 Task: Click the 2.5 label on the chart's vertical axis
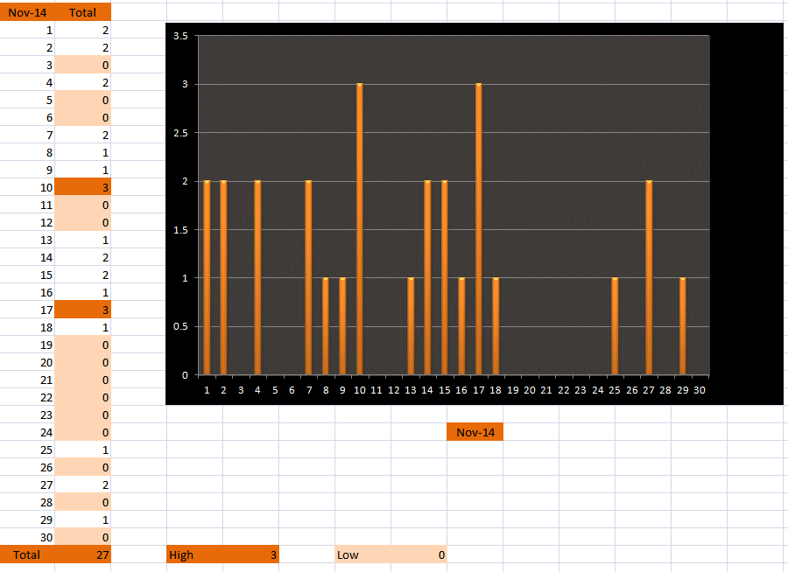pyautogui.click(x=180, y=133)
